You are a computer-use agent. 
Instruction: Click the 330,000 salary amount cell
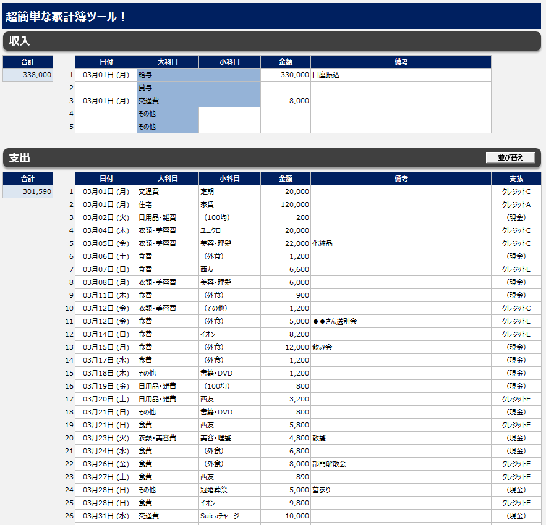tap(286, 75)
